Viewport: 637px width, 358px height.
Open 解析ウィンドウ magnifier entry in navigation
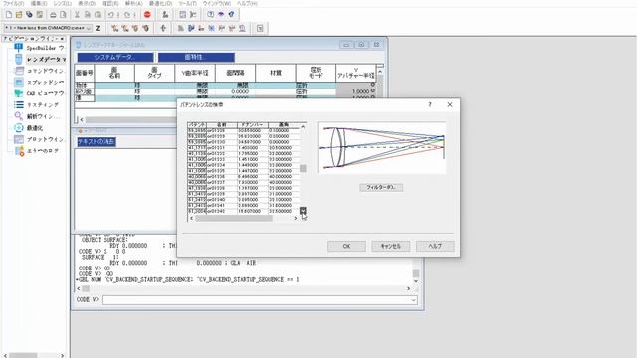coord(38,116)
